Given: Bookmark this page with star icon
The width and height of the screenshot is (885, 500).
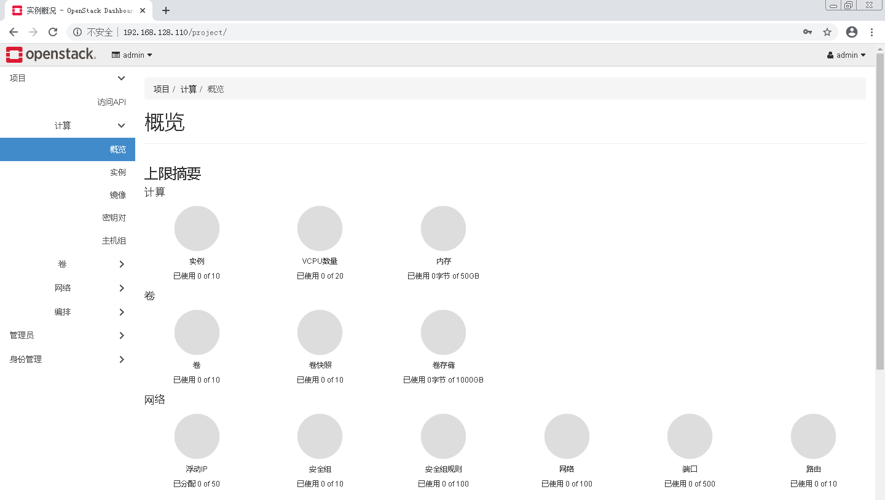Looking at the screenshot, I should tap(827, 32).
